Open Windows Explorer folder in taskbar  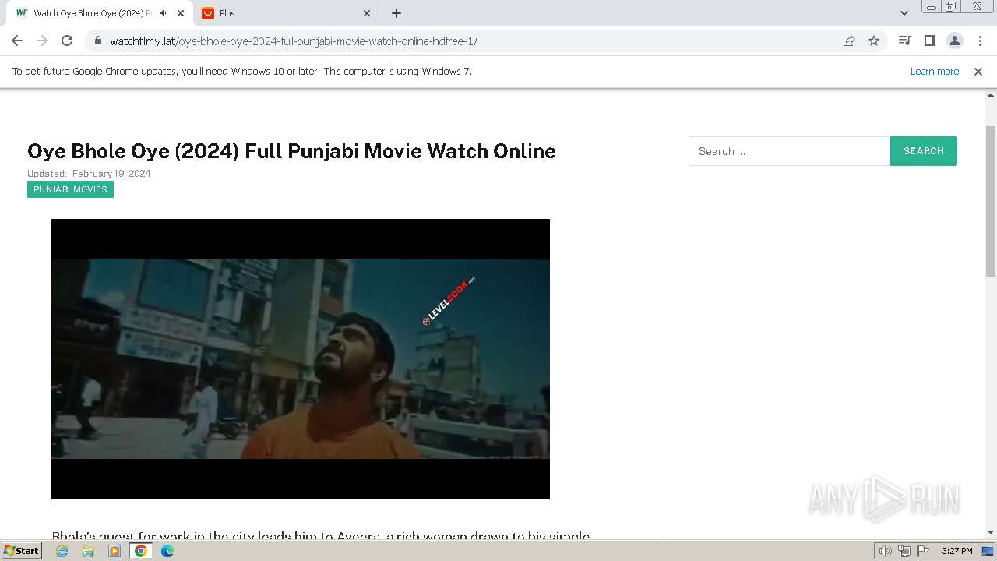[x=88, y=551]
